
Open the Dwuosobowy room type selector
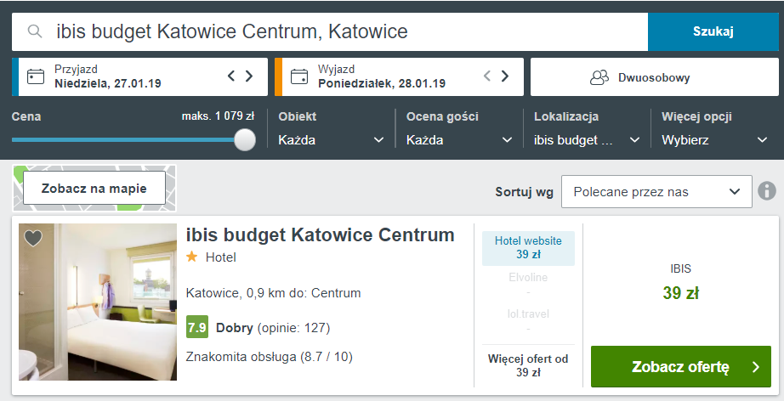655,77
